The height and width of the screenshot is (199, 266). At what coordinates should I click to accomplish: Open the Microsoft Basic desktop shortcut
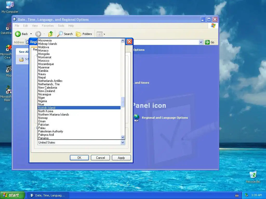pos(7,94)
